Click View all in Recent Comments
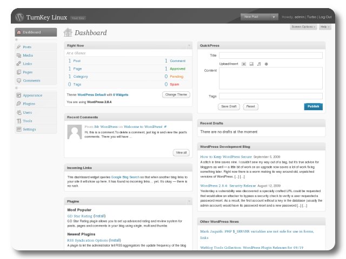Image resolution: width=346 pixels, height=259 pixels. point(181,153)
